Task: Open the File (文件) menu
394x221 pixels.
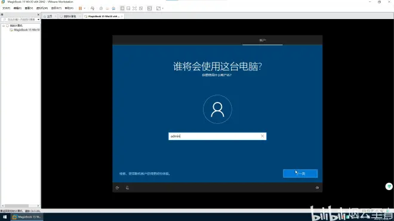Action: point(7,8)
